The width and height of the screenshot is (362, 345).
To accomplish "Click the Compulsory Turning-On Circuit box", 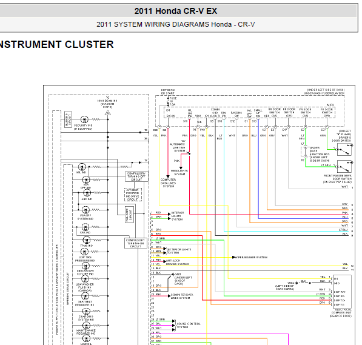I will point(136,243).
